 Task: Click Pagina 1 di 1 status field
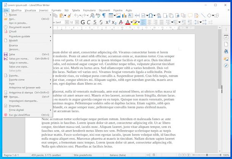[x=11, y=155]
